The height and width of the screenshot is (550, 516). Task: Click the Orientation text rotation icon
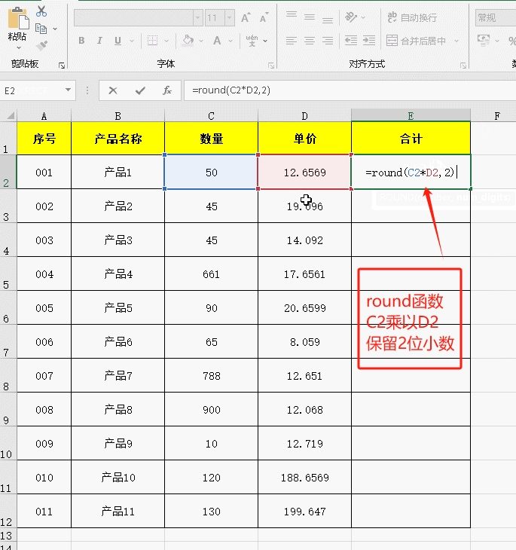click(351, 17)
